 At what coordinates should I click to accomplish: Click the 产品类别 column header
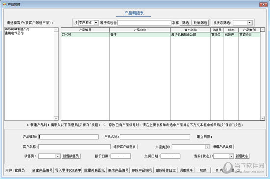coord(249,30)
